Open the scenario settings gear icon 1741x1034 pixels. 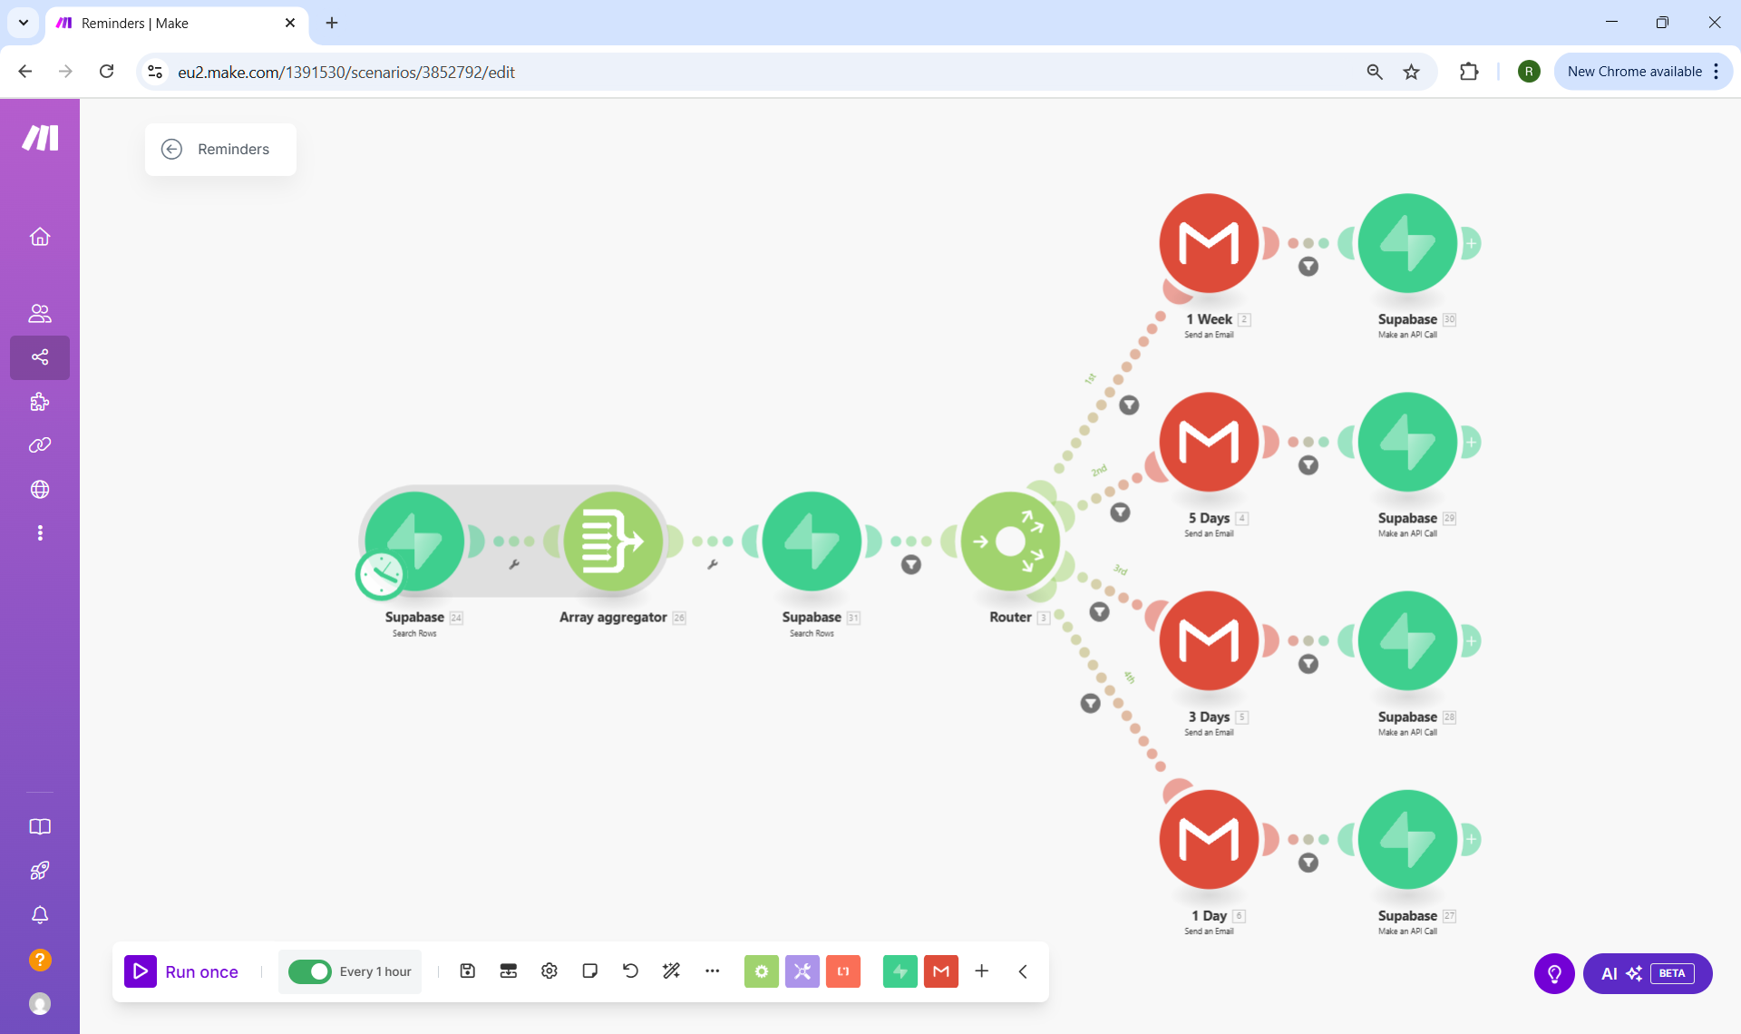click(x=549, y=971)
